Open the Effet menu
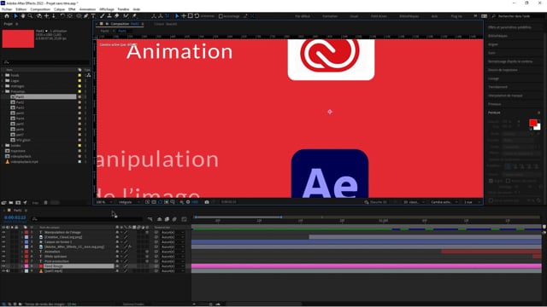 pyautogui.click(x=72, y=9)
